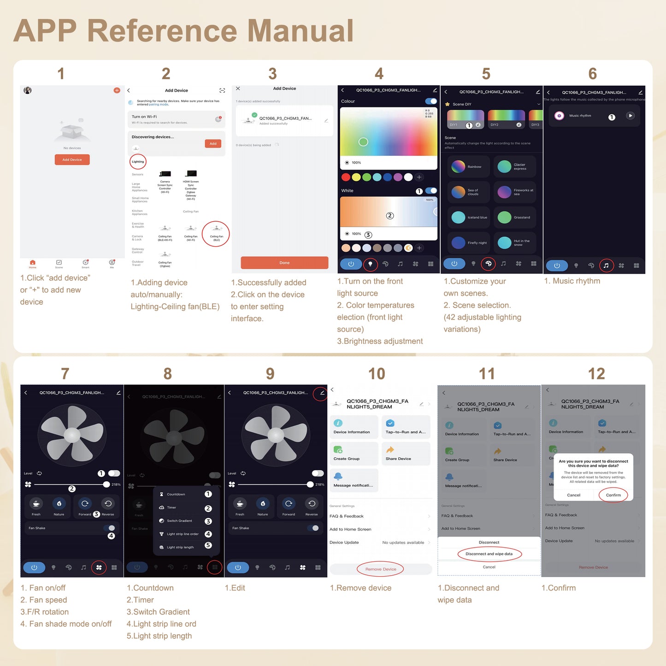Choose Countdown from the step 8 menu
Screen dimensions: 666x666
176,494
